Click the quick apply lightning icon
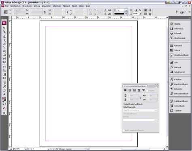192x151 pixels. click(177, 12)
